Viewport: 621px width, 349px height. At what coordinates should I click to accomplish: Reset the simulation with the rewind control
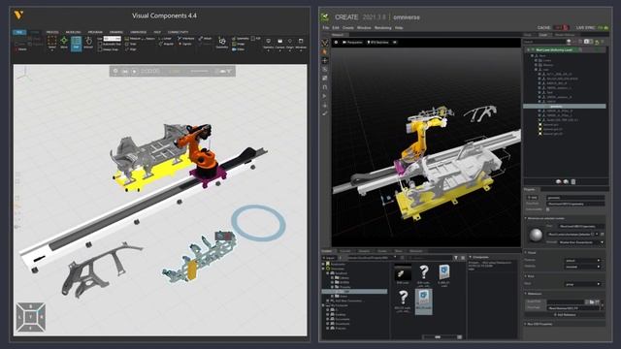(x=125, y=71)
